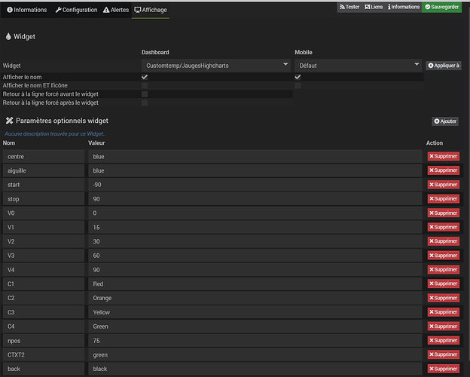
Task: Edit the value field of start (-90)
Action: coord(255,185)
